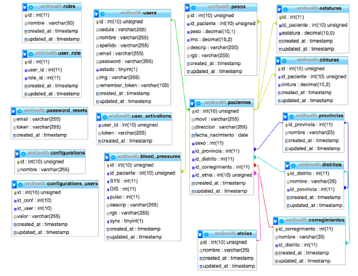Viewport: 358px width, 276px height.
Task: Select the id_provincia column in pacientes
Action: click(x=221, y=151)
